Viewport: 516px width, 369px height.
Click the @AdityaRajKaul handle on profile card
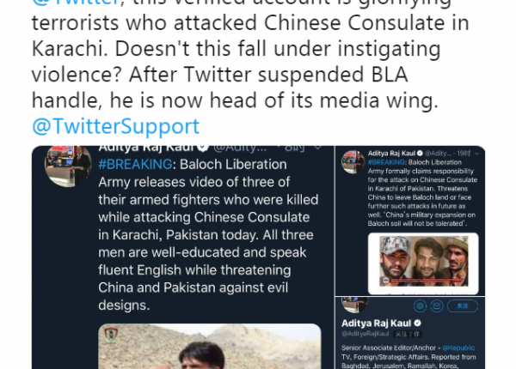pyautogui.click(x=365, y=334)
